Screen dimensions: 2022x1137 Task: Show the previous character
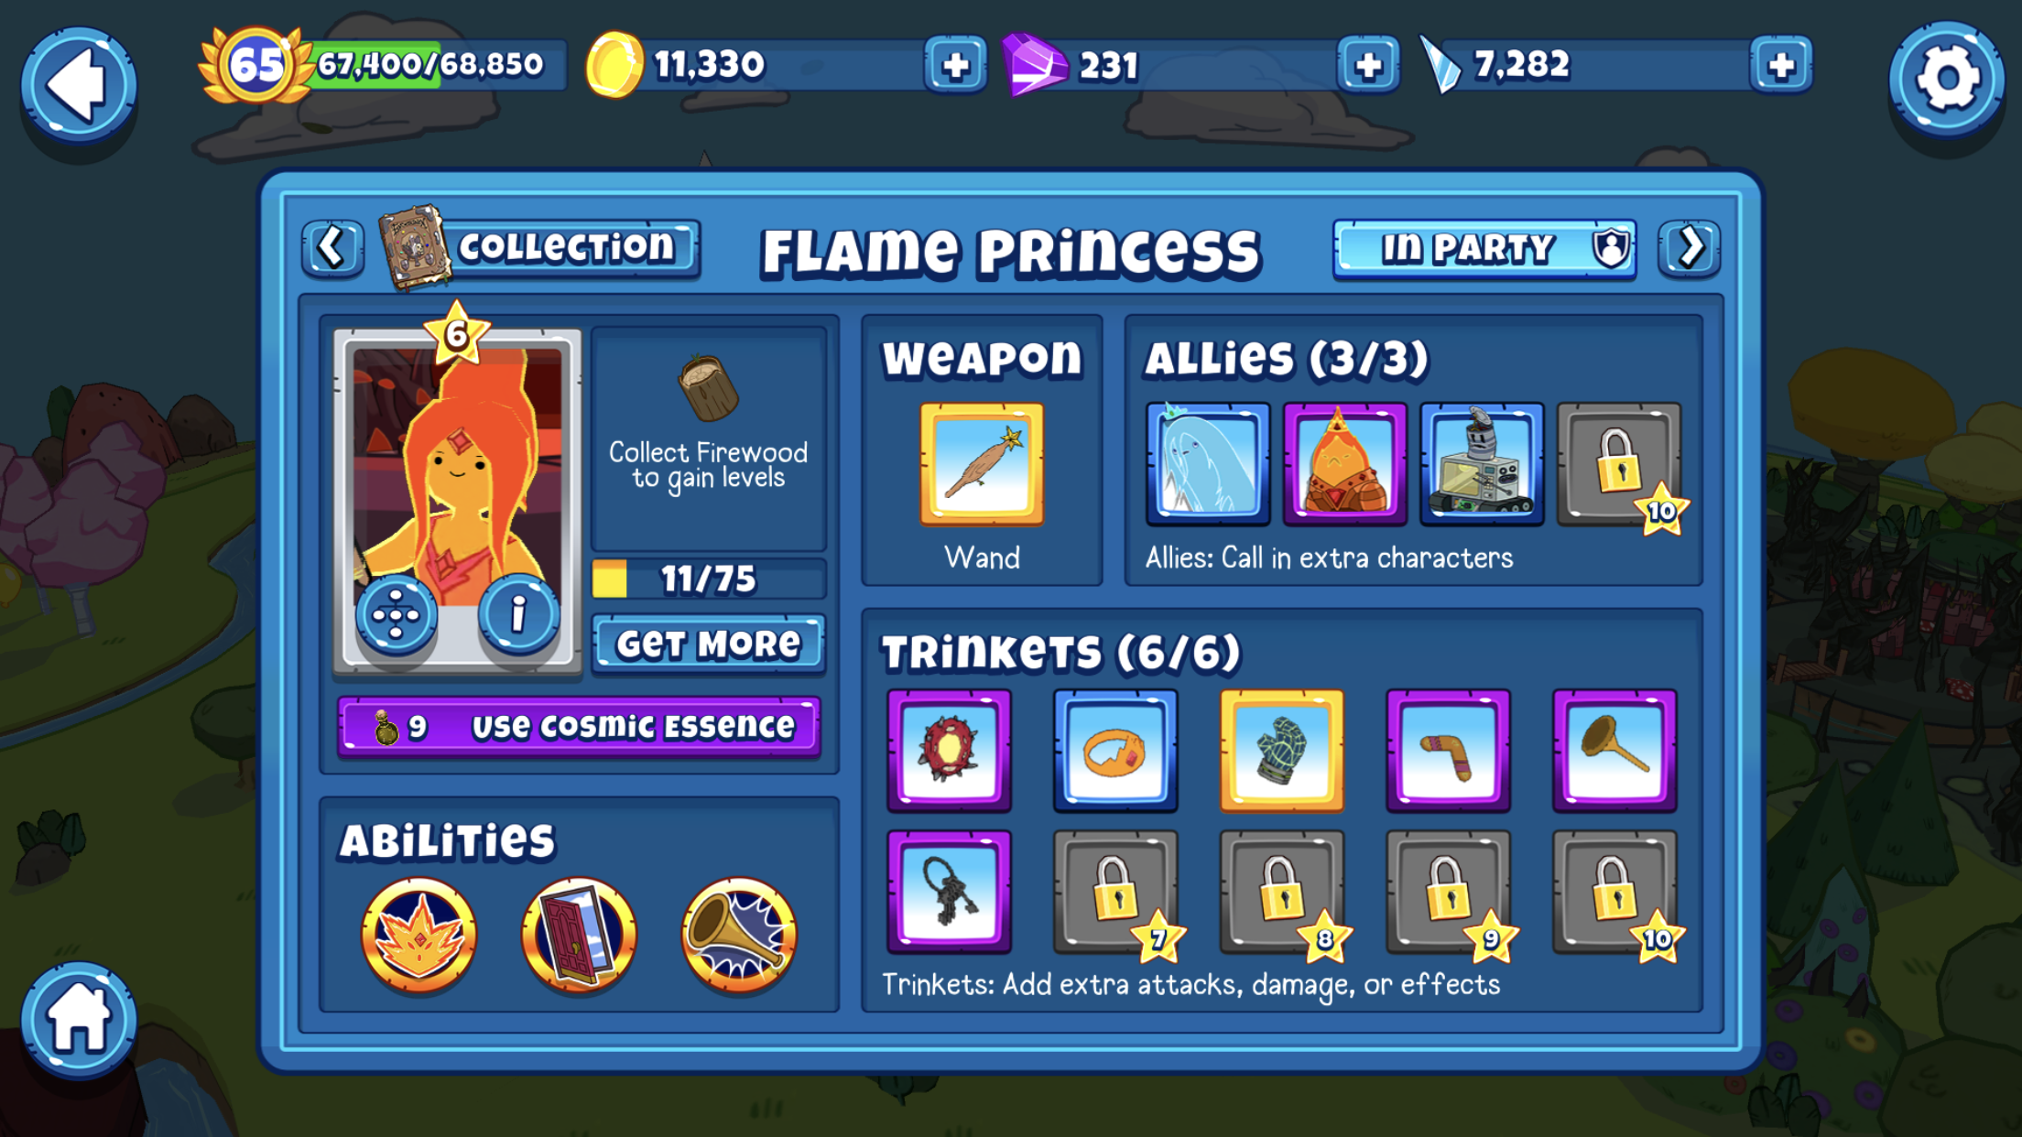point(332,248)
